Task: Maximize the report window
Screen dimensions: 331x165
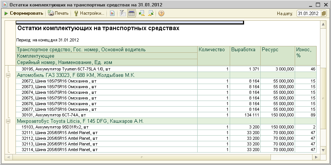Action: (318, 5)
